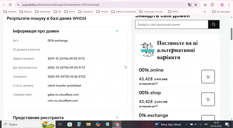Open the МФО bookmark folder
This screenshot has height=128, width=233.
point(173,12)
